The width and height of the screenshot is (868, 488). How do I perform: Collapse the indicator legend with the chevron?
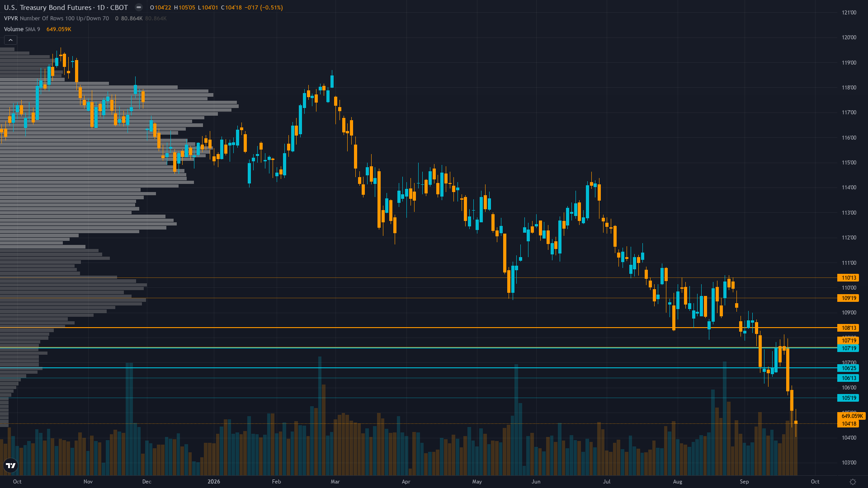click(10, 40)
